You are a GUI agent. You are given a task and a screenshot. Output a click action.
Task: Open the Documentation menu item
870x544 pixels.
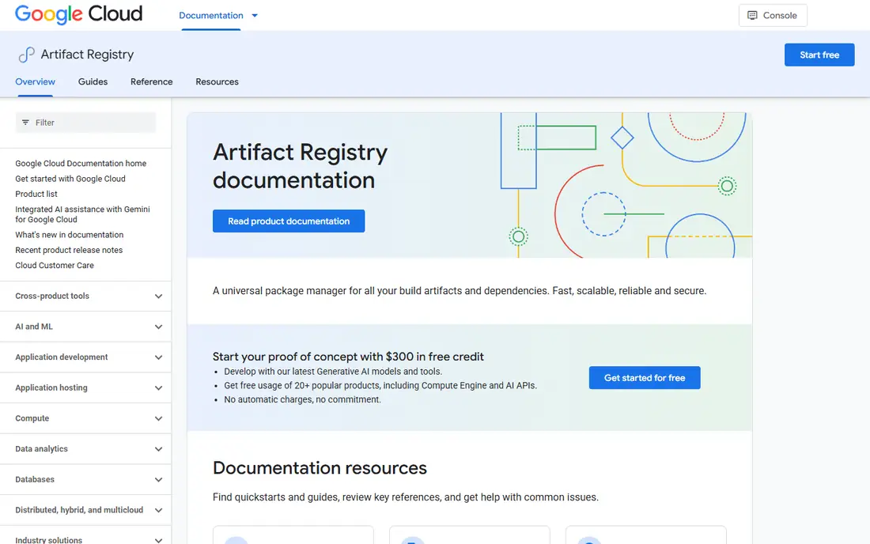pyautogui.click(x=211, y=16)
